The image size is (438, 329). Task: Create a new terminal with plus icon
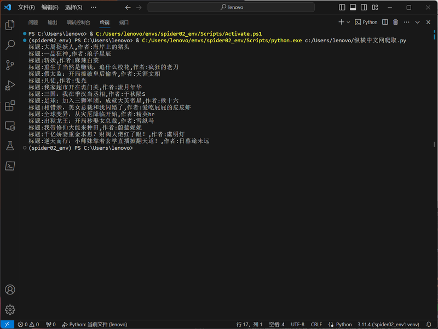(x=341, y=22)
